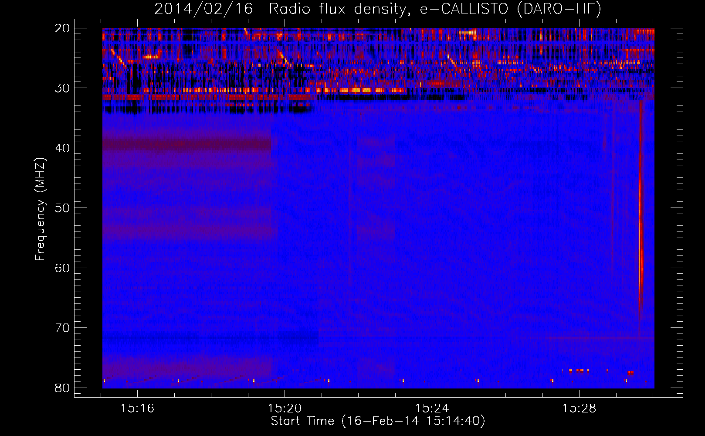Click the frequency tick label '40'

[62, 148]
